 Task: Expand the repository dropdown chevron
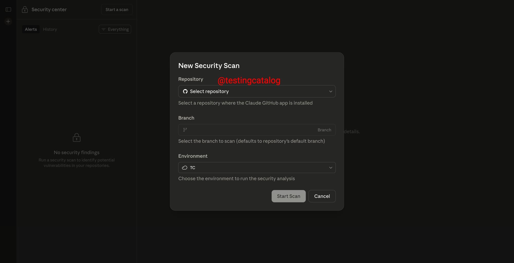click(331, 91)
